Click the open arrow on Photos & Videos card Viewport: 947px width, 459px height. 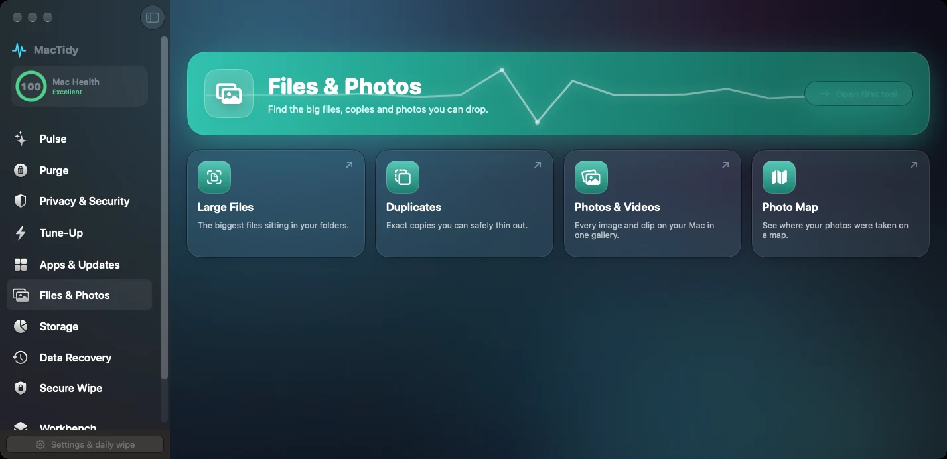tap(725, 165)
